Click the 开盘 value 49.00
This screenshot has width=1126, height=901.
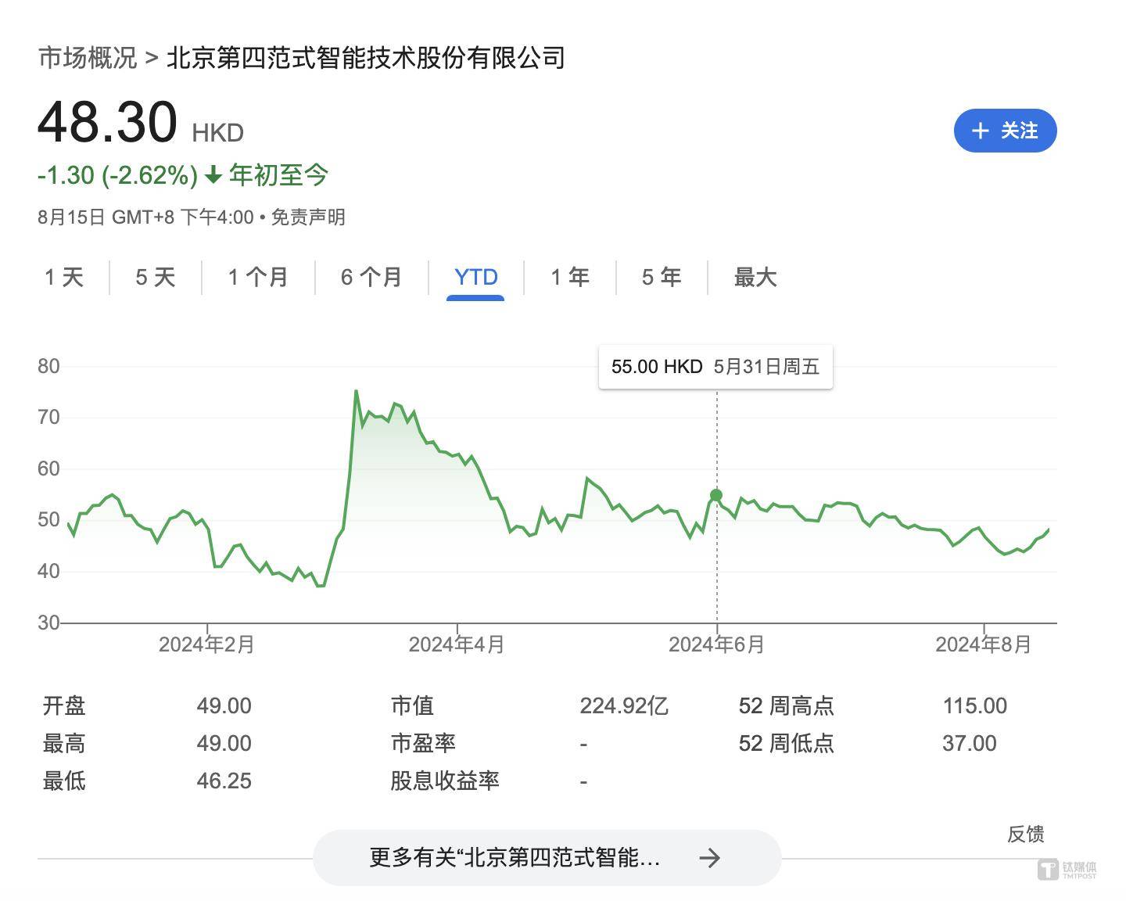pos(224,705)
